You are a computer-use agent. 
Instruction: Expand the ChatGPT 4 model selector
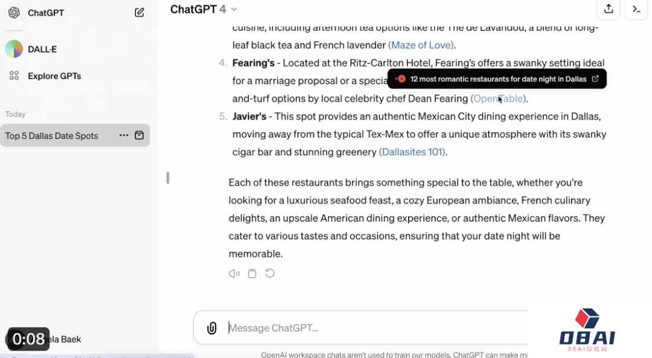(203, 9)
